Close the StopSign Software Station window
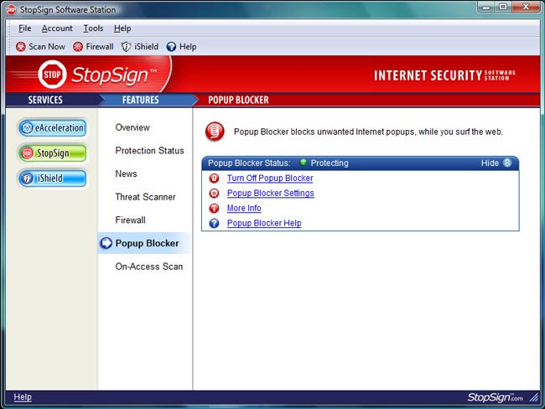Screen dimensions: 545x409 tap(527, 7)
